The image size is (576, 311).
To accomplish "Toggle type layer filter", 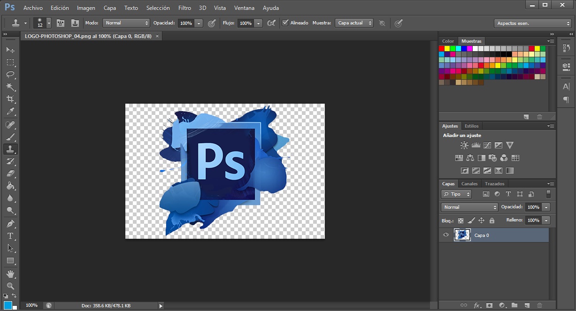I will click(x=508, y=194).
